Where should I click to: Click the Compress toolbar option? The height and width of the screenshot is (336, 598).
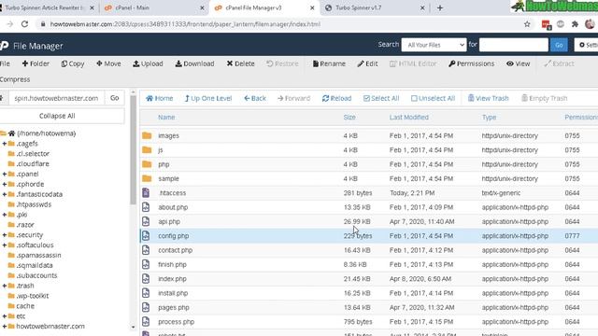(x=15, y=79)
